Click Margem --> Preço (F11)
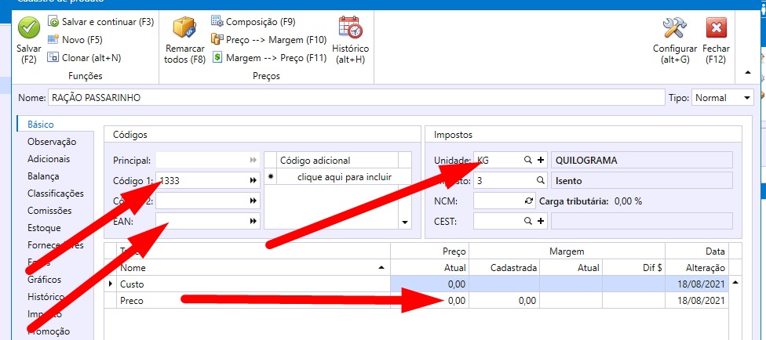766x340 pixels. tap(268, 57)
